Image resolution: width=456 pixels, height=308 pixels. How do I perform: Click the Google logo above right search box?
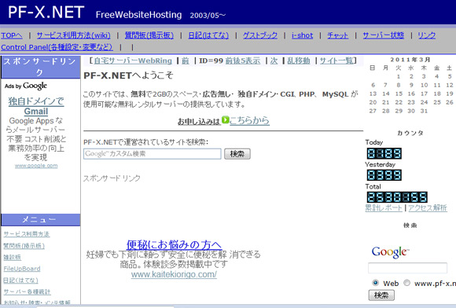[390, 251]
